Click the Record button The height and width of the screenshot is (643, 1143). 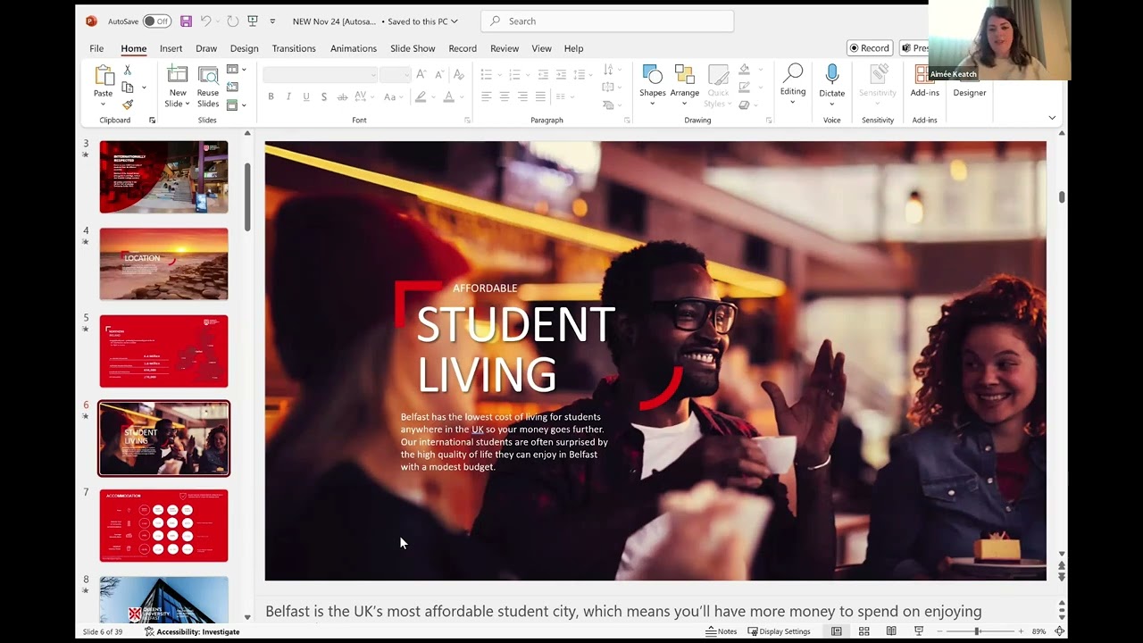tap(870, 48)
